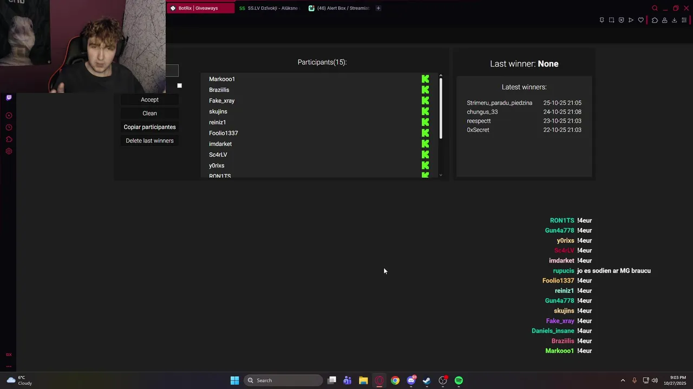The height and width of the screenshot is (389, 693).
Task: Click the Accept button
Action: click(149, 99)
